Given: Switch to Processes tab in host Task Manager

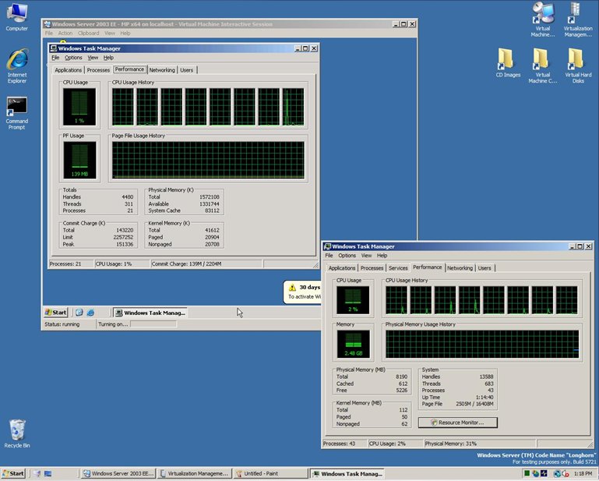Looking at the screenshot, I should pos(372,268).
